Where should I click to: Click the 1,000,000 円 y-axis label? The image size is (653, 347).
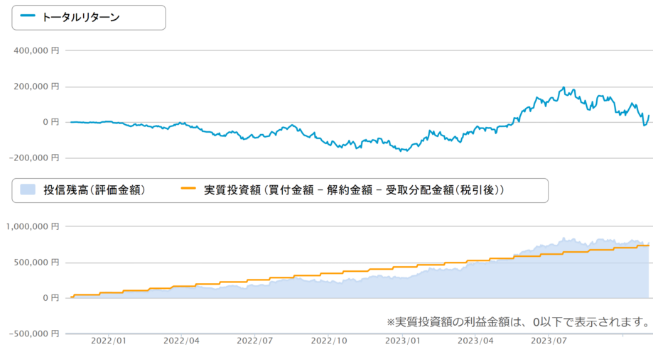click(x=32, y=226)
